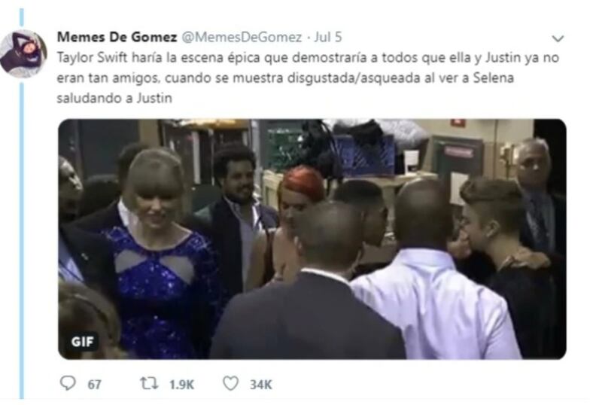
Task: Open the Jul 5 timestamp permalink
Action: click(327, 37)
